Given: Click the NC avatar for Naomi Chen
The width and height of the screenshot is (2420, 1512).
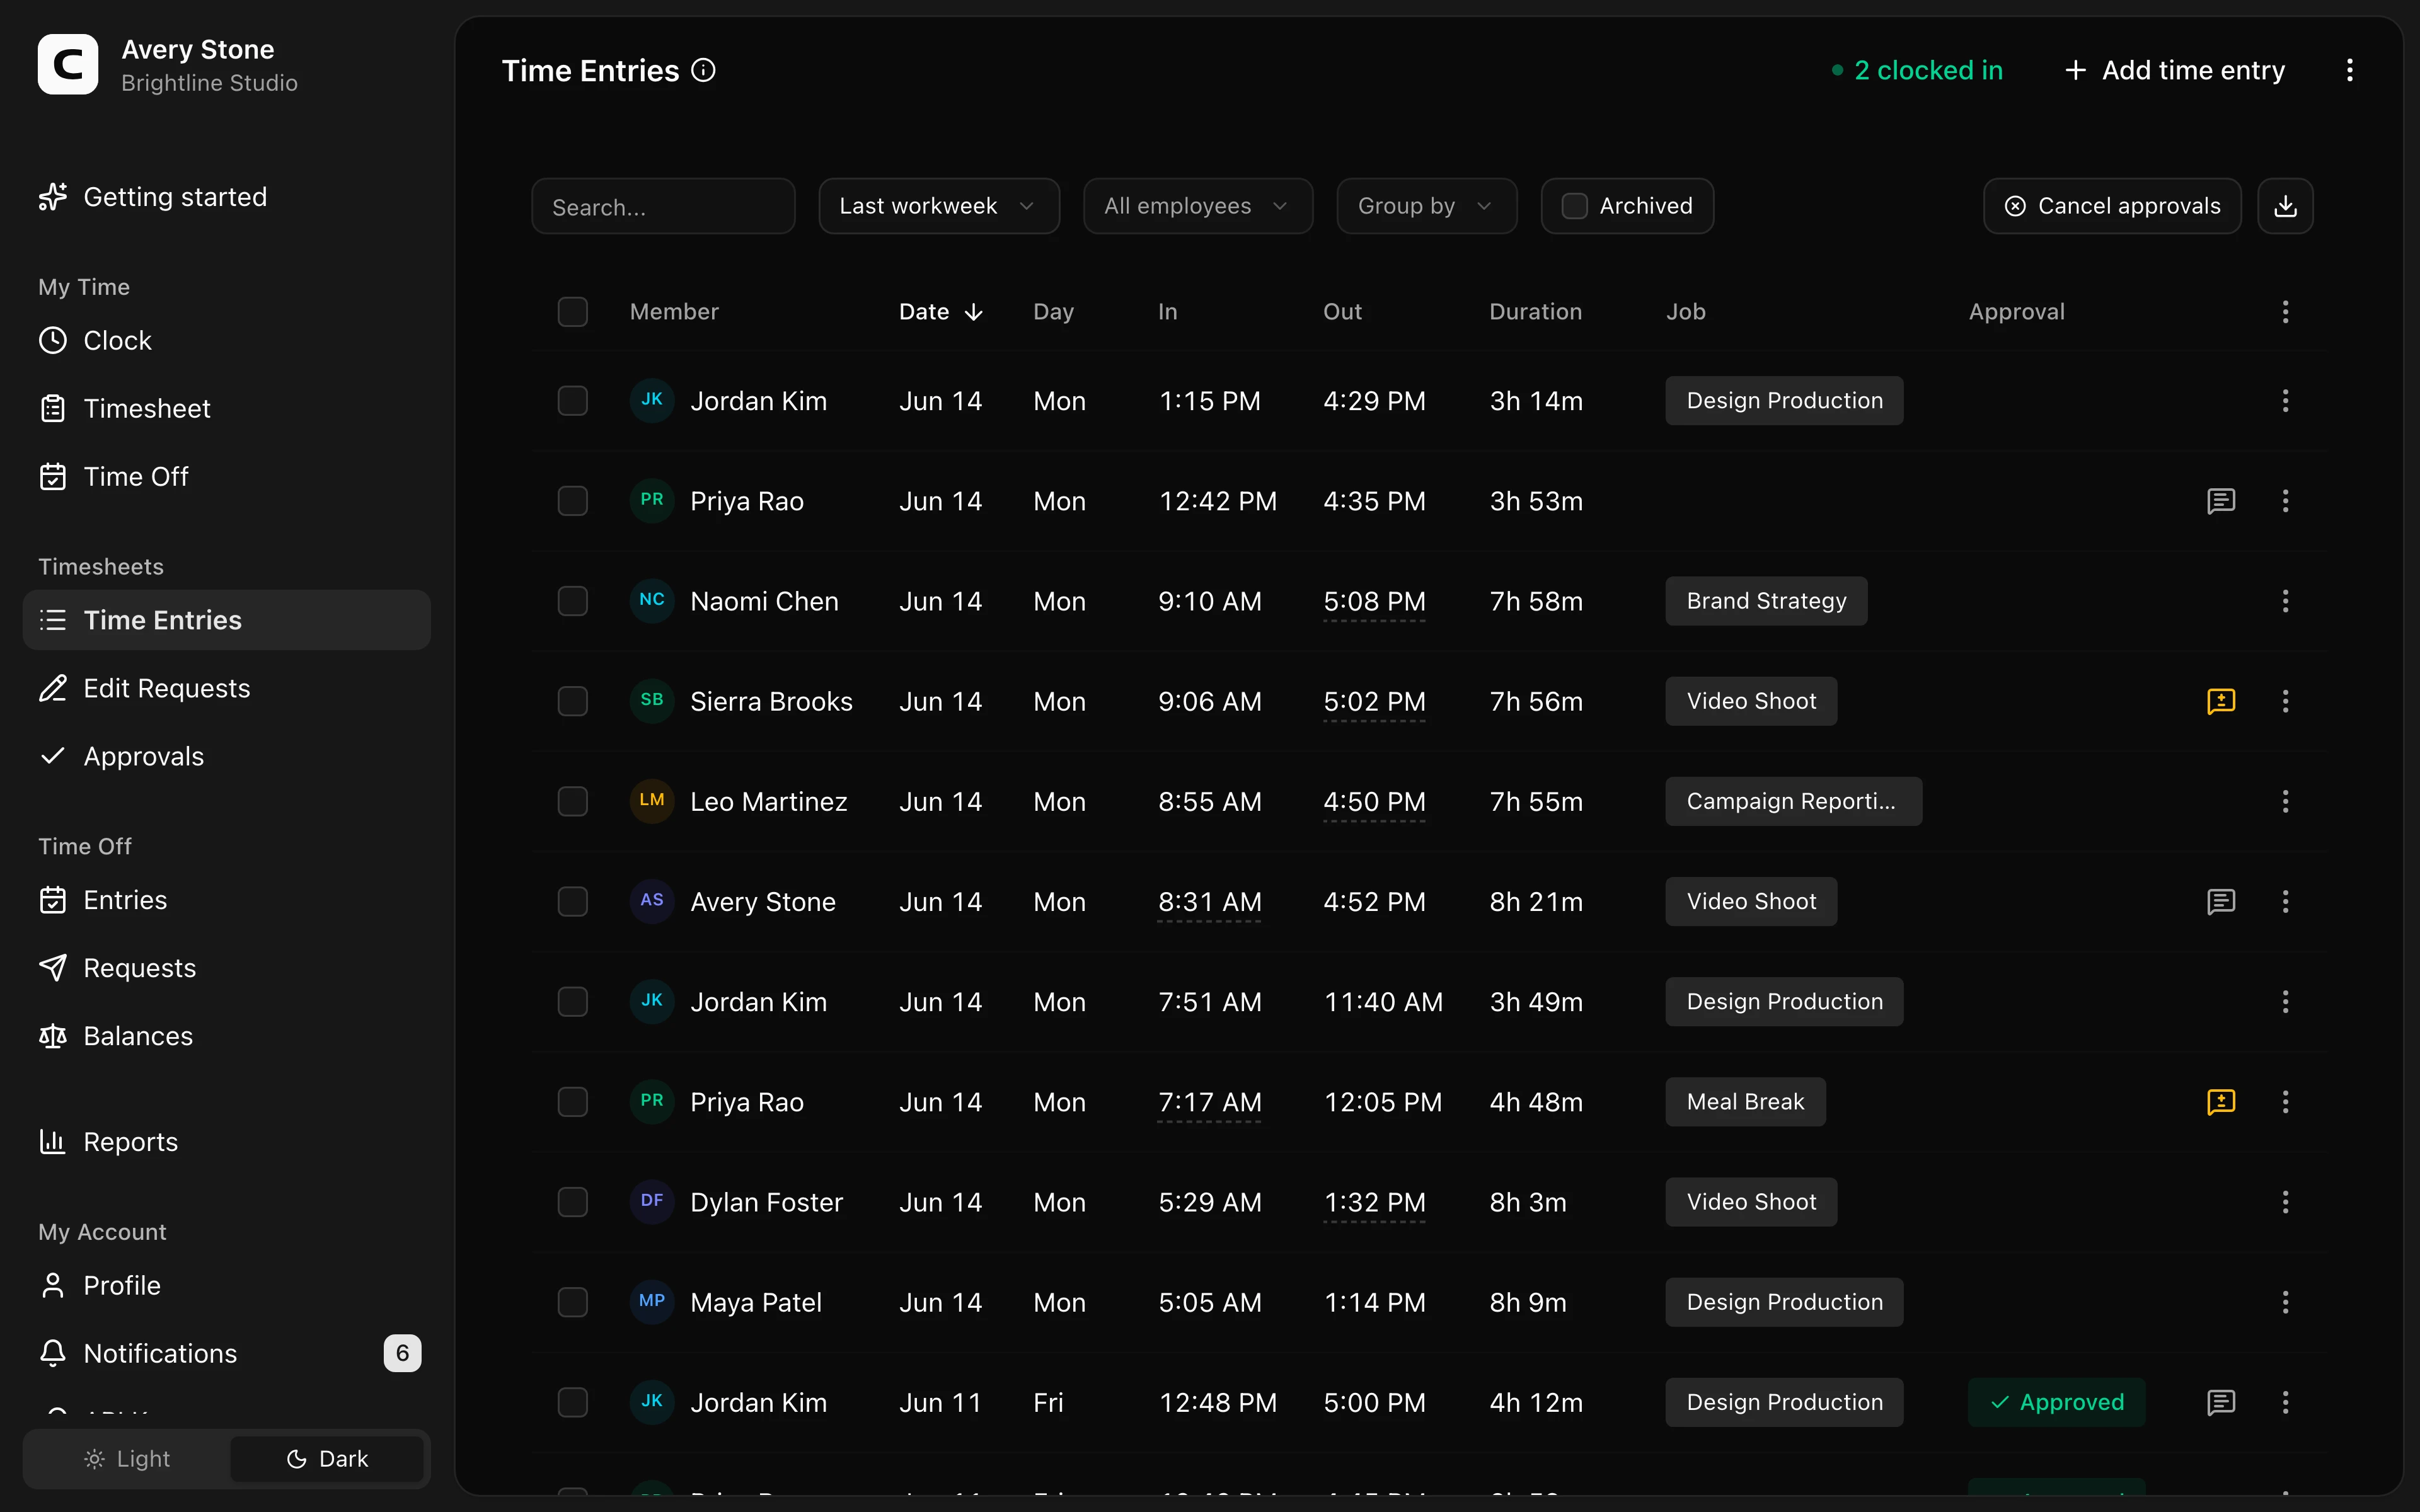Looking at the screenshot, I should (652, 600).
